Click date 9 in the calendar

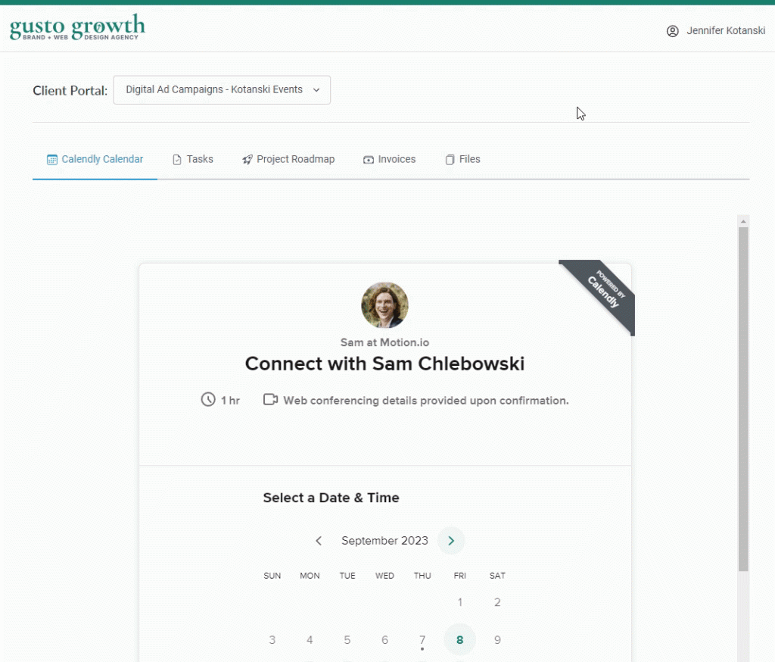pyautogui.click(x=497, y=640)
